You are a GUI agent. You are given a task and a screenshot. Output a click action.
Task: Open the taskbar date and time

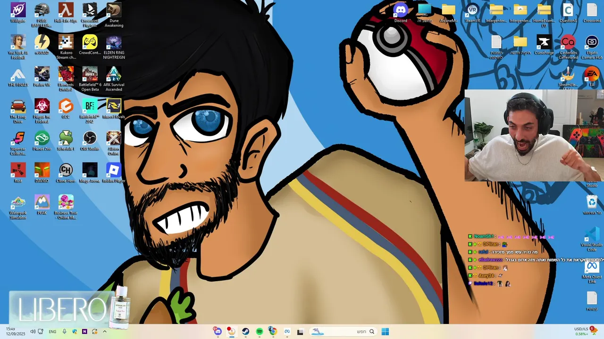(15, 331)
